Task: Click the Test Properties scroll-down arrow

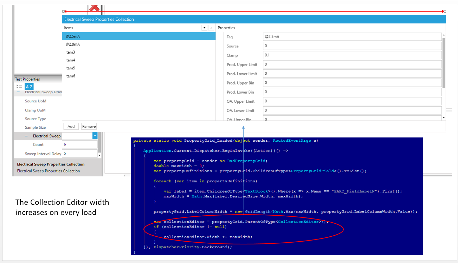Action: click(x=99, y=155)
